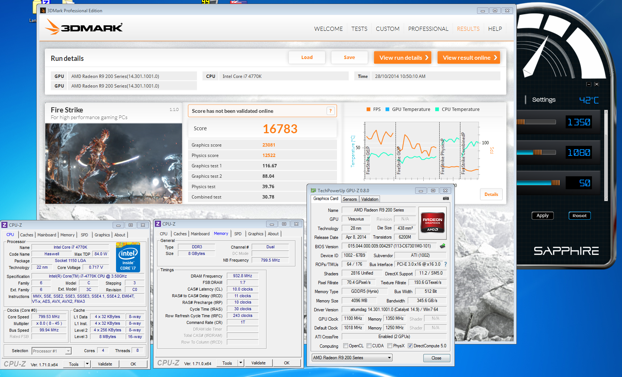Click Reset in the Sapphire utility
Image resolution: width=622 pixels, height=377 pixels.
click(x=579, y=216)
